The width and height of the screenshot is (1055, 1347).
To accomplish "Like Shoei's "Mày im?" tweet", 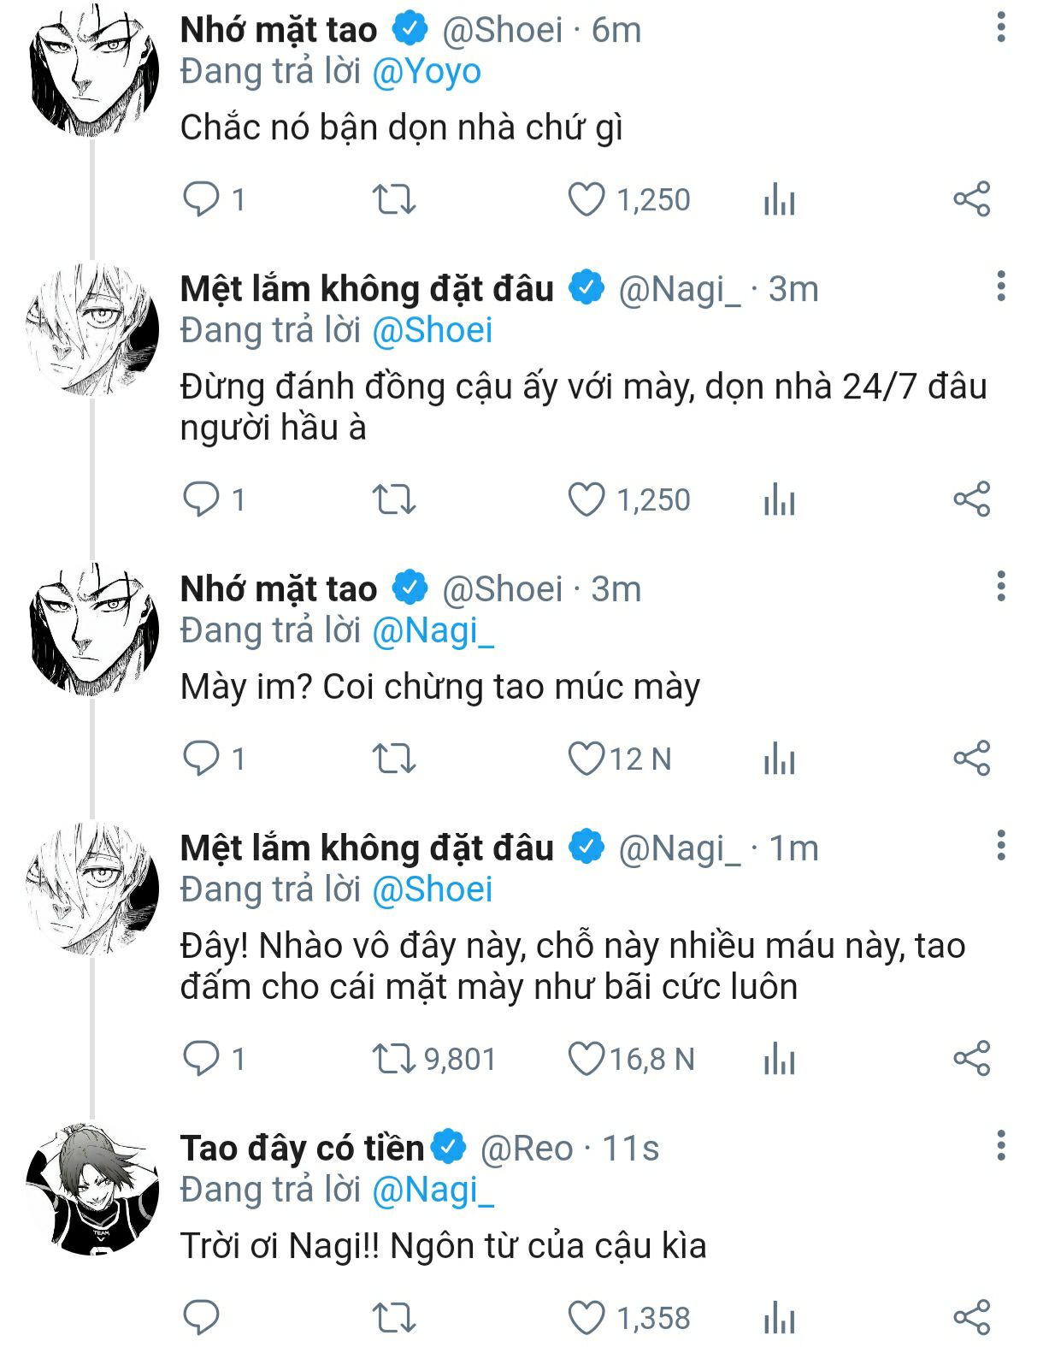I will pos(586,759).
